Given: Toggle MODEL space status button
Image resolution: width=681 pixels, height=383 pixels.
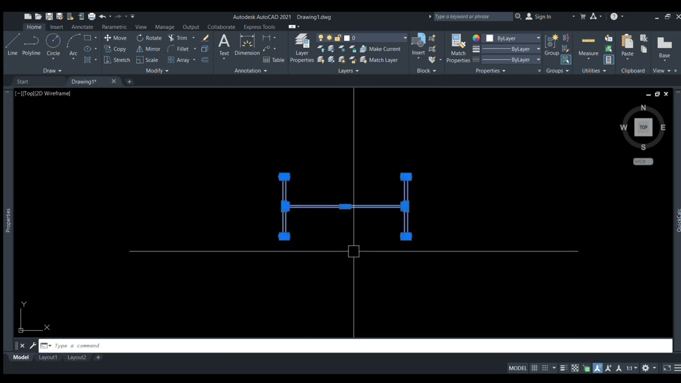Looking at the screenshot, I should pos(518,368).
